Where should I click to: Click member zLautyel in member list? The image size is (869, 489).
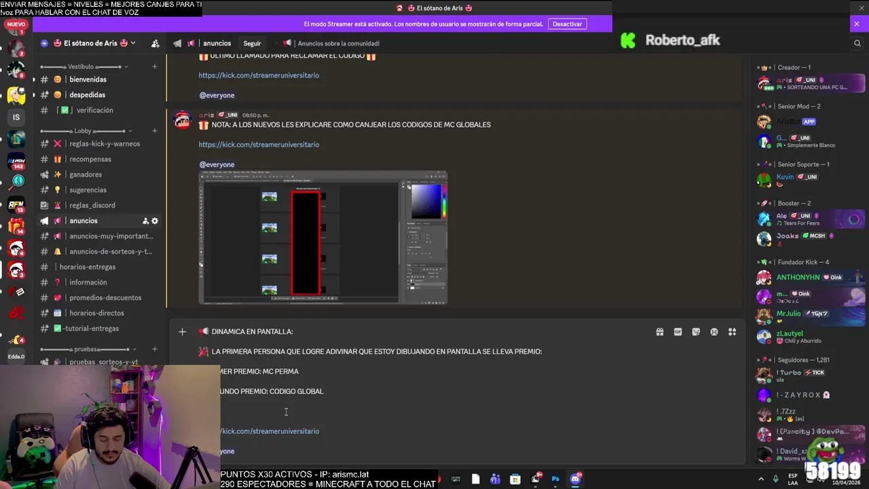811,337
